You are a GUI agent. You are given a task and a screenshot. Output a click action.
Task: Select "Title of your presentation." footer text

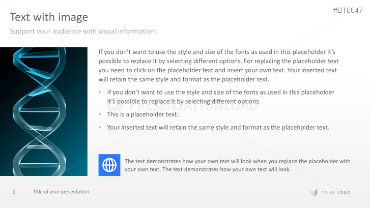click(x=62, y=192)
